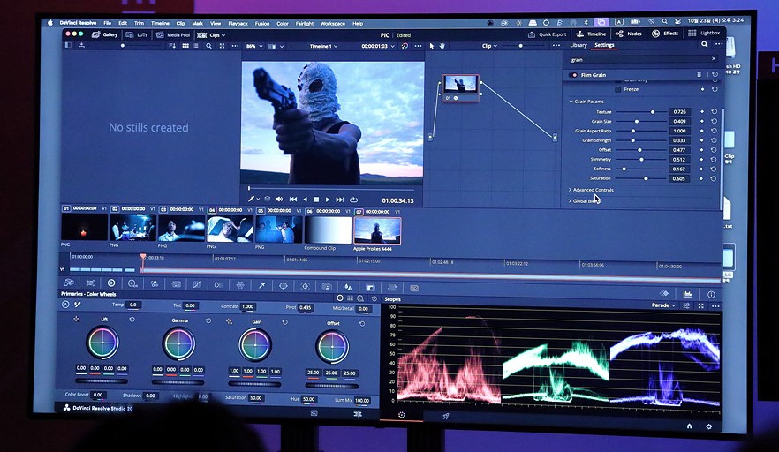Open the Gallery panel
The height and width of the screenshot is (452, 779).
click(x=104, y=34)
